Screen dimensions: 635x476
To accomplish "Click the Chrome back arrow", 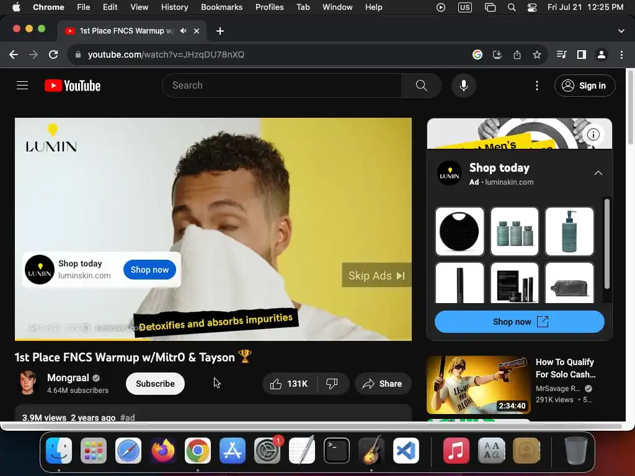I will (x=14, y=55).
